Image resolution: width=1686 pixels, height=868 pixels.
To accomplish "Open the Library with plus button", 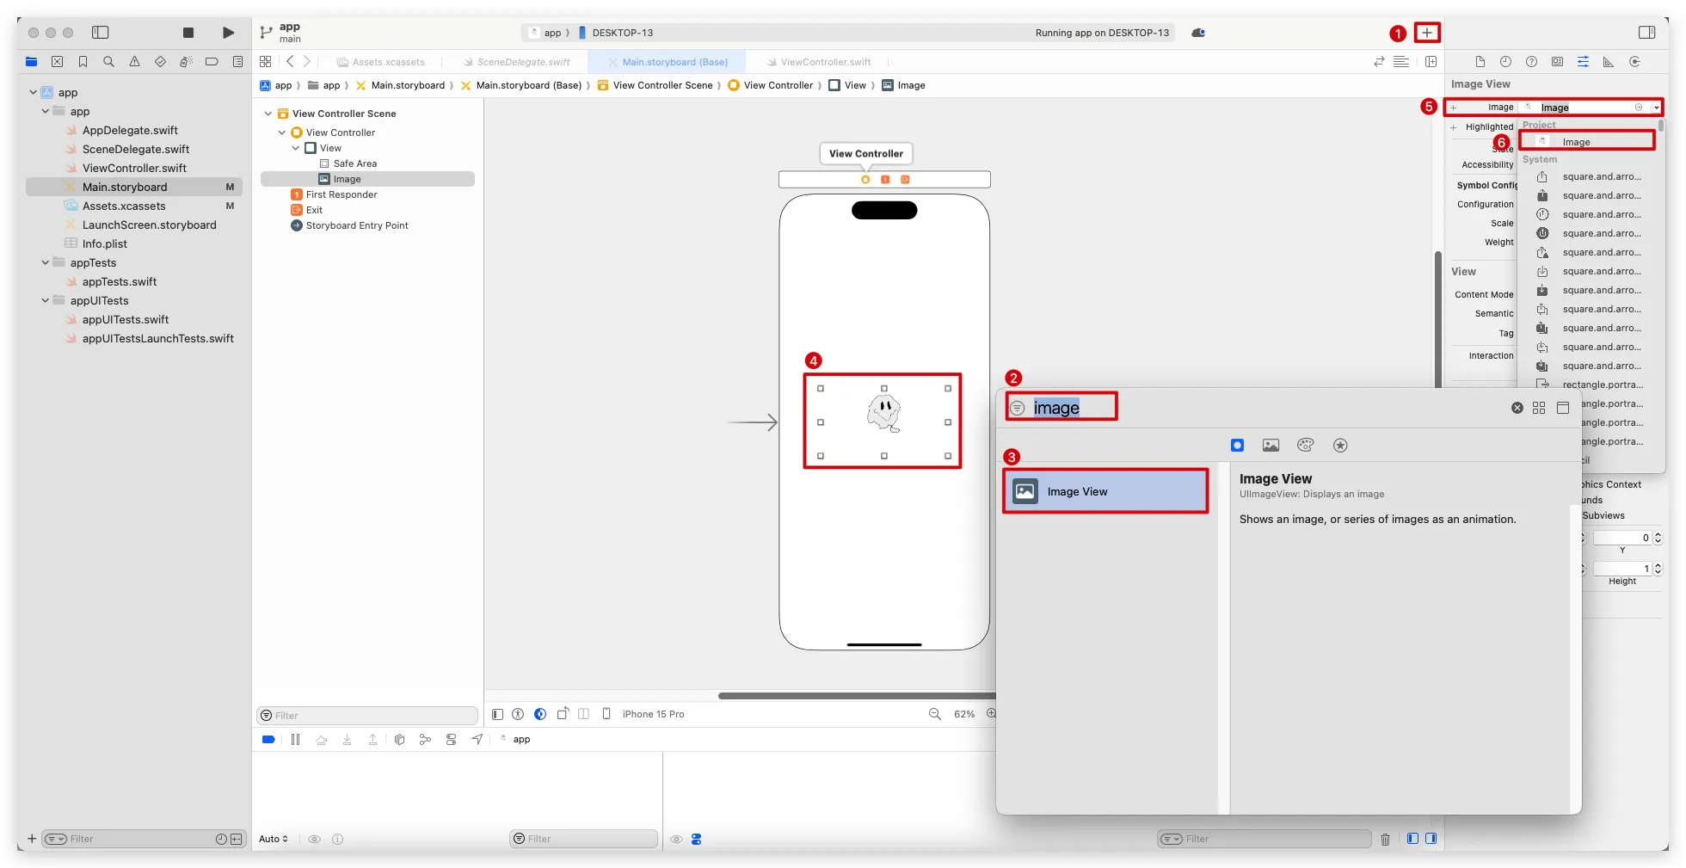I will pyautogui.click(x=1427, y=33).
